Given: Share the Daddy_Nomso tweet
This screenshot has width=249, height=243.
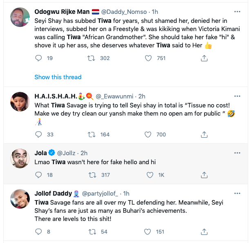Looking at the screenshot, I should pyautogui.click(x=204, y=58).
